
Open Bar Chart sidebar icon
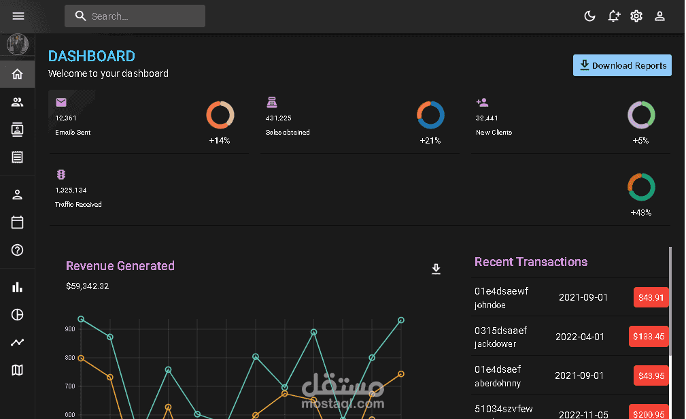pos(18,287)
